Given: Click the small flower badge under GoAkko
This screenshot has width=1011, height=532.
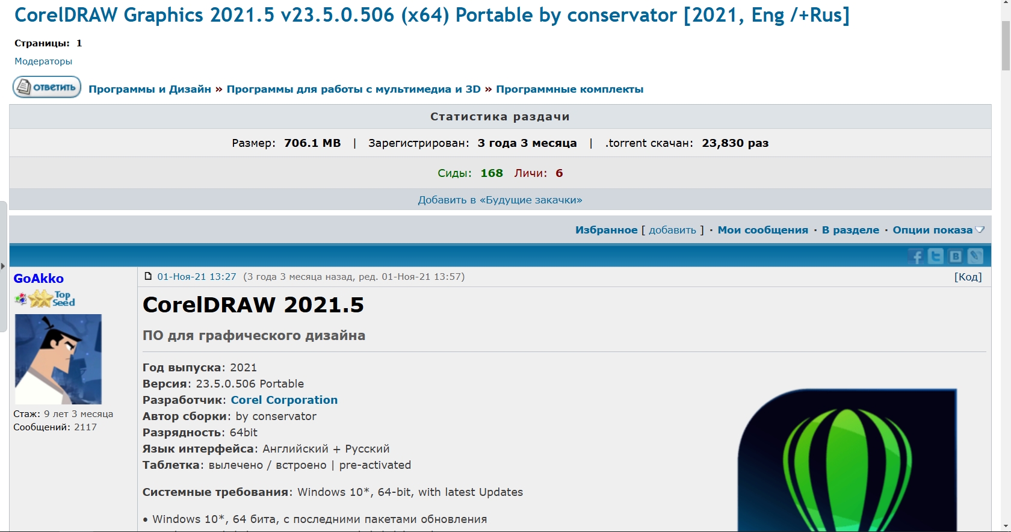Looking at the screenshot, I should click(x=21, y=298).
